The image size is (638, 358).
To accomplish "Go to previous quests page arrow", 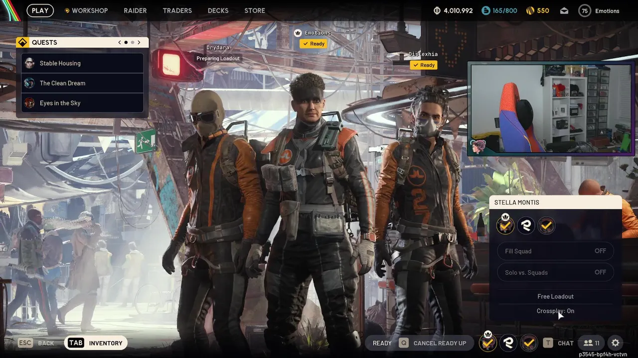I will pyautogui.click(x=120, y=42).
